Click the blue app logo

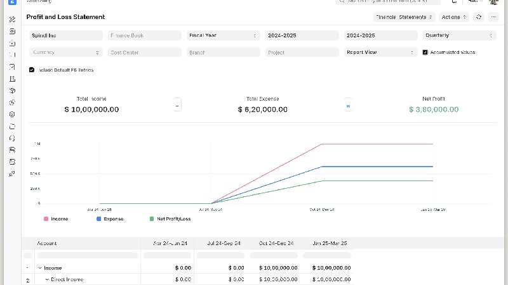click(12, 2)
